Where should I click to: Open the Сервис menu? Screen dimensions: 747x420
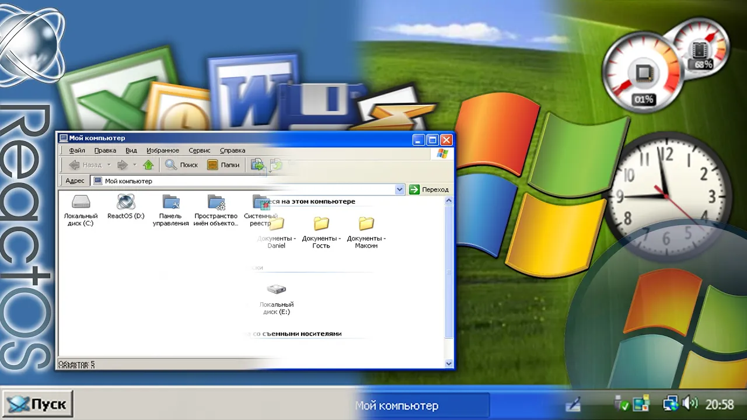(200, 150)
